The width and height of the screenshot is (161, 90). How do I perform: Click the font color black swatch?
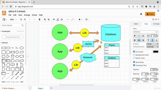[x=156, y=52]
